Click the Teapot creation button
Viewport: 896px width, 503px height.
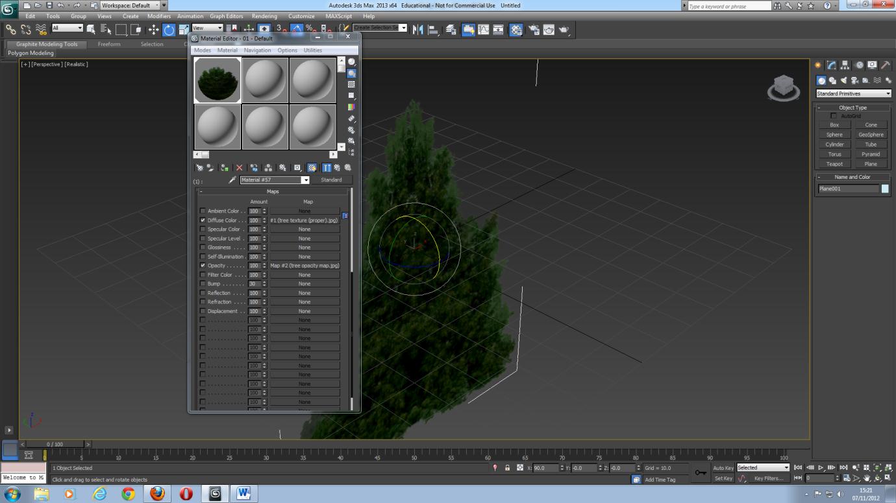[x=834, y=163]
